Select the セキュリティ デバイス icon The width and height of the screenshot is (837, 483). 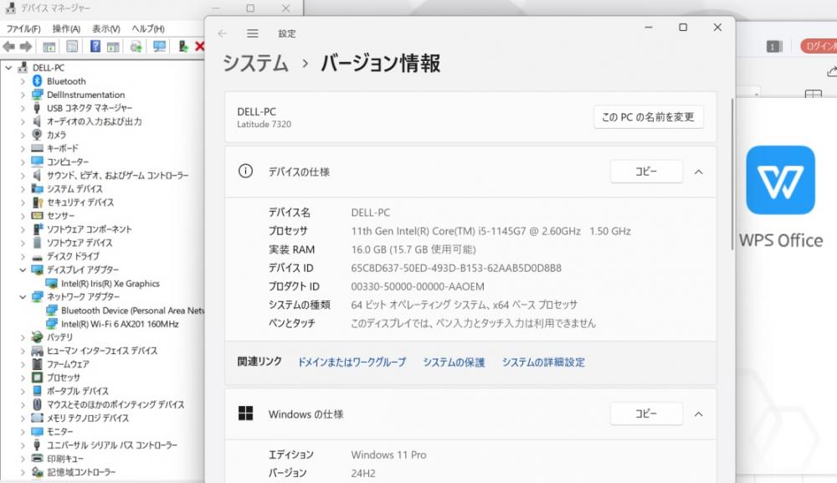(x=37, y=203)
